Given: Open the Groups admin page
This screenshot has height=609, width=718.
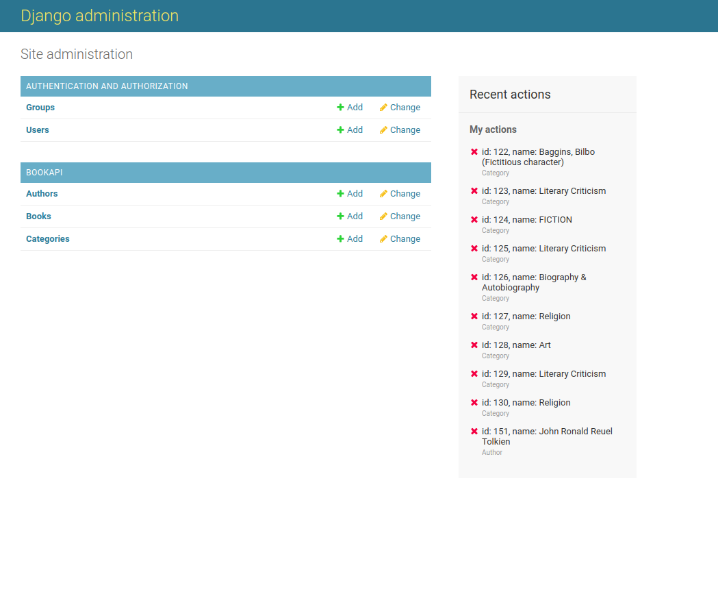Looking at the screenshot, I should click(x=40, y=108).
